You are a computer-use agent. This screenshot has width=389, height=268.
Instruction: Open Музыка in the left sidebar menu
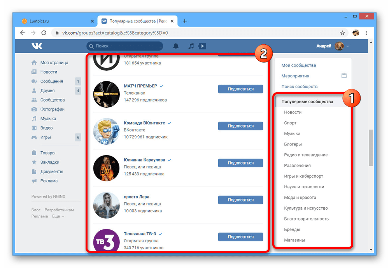(48, 119)
